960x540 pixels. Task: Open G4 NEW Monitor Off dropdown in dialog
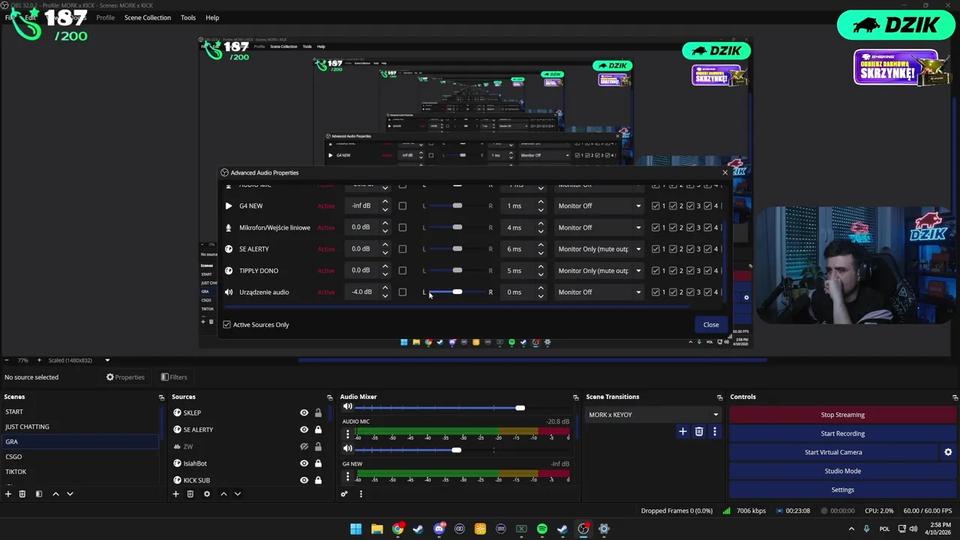click(599, 205)
